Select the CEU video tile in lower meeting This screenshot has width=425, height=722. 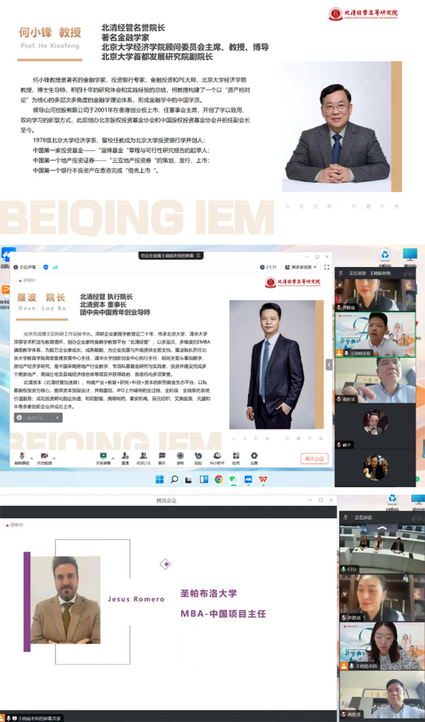point(381,549)
